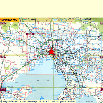Click the Melway north compass symbol

click(42, 97)
